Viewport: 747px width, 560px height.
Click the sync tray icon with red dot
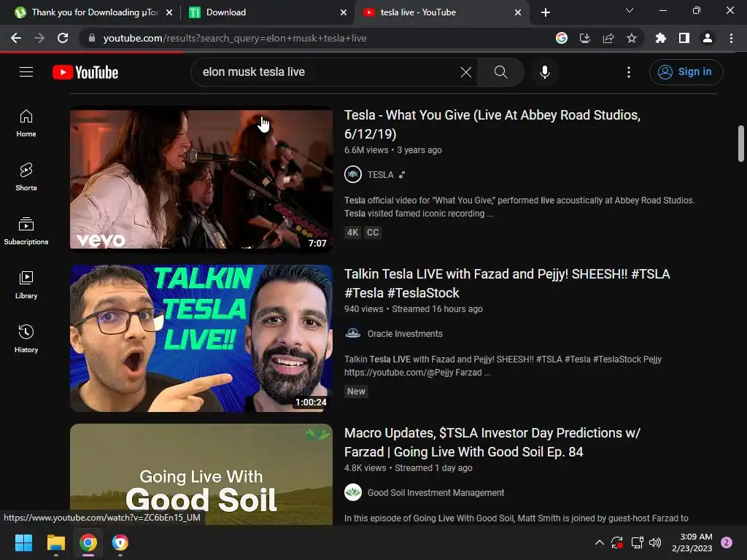click(x=617, y=542)
